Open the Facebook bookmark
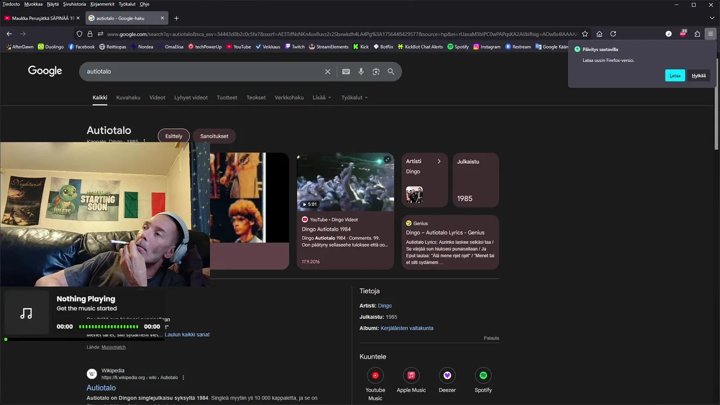The width and height of the screenshot is (720, 405). point(82,47)
